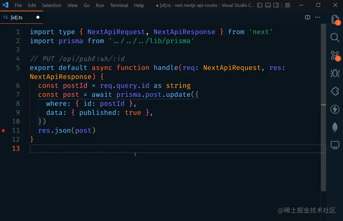Image resolution: width=343 pixels, height=221 pixels.
Task: Click line number 1 in gutter
Action: pyautogui.click(x=18, y=32)
